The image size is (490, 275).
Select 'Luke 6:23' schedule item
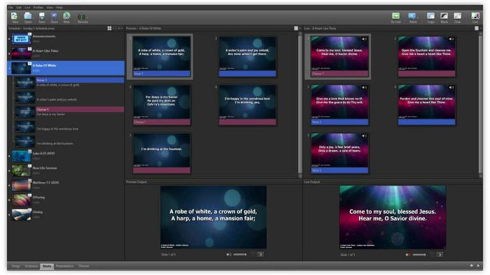pos(66,156)
